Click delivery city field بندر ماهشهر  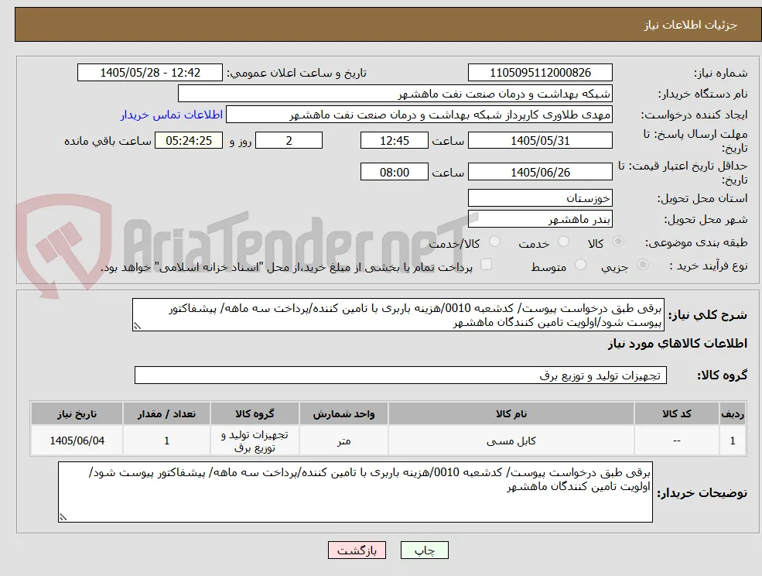pos(540,219)
